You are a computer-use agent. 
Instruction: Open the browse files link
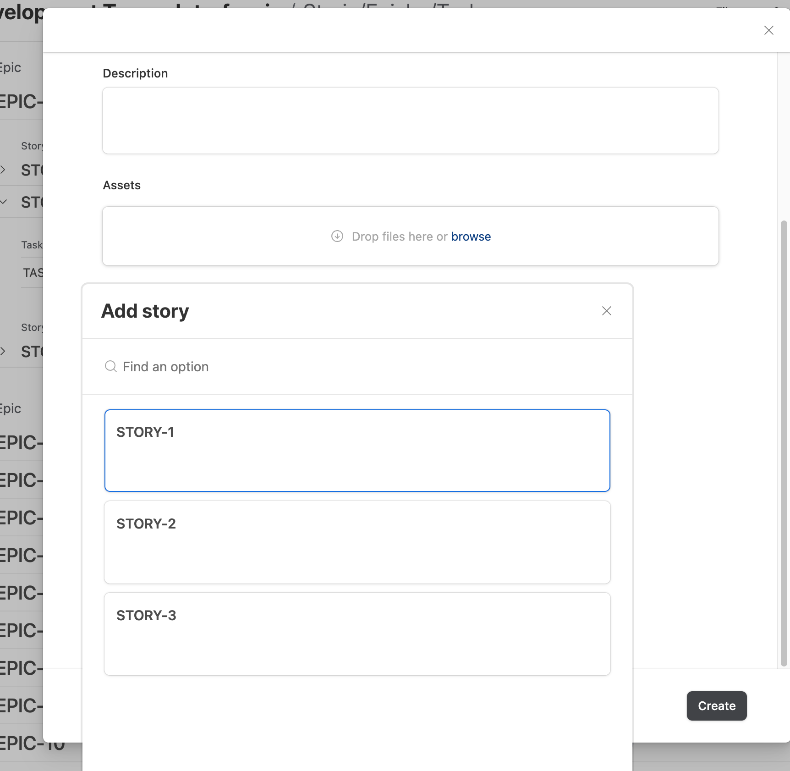471,237
